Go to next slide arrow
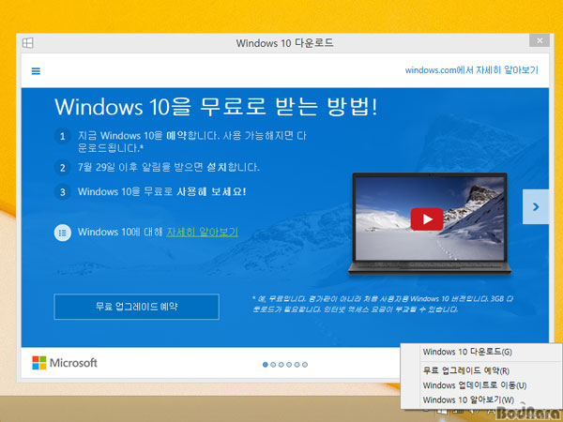The width and height of the screenshot is (563, 422). click(x=536, y=206)
